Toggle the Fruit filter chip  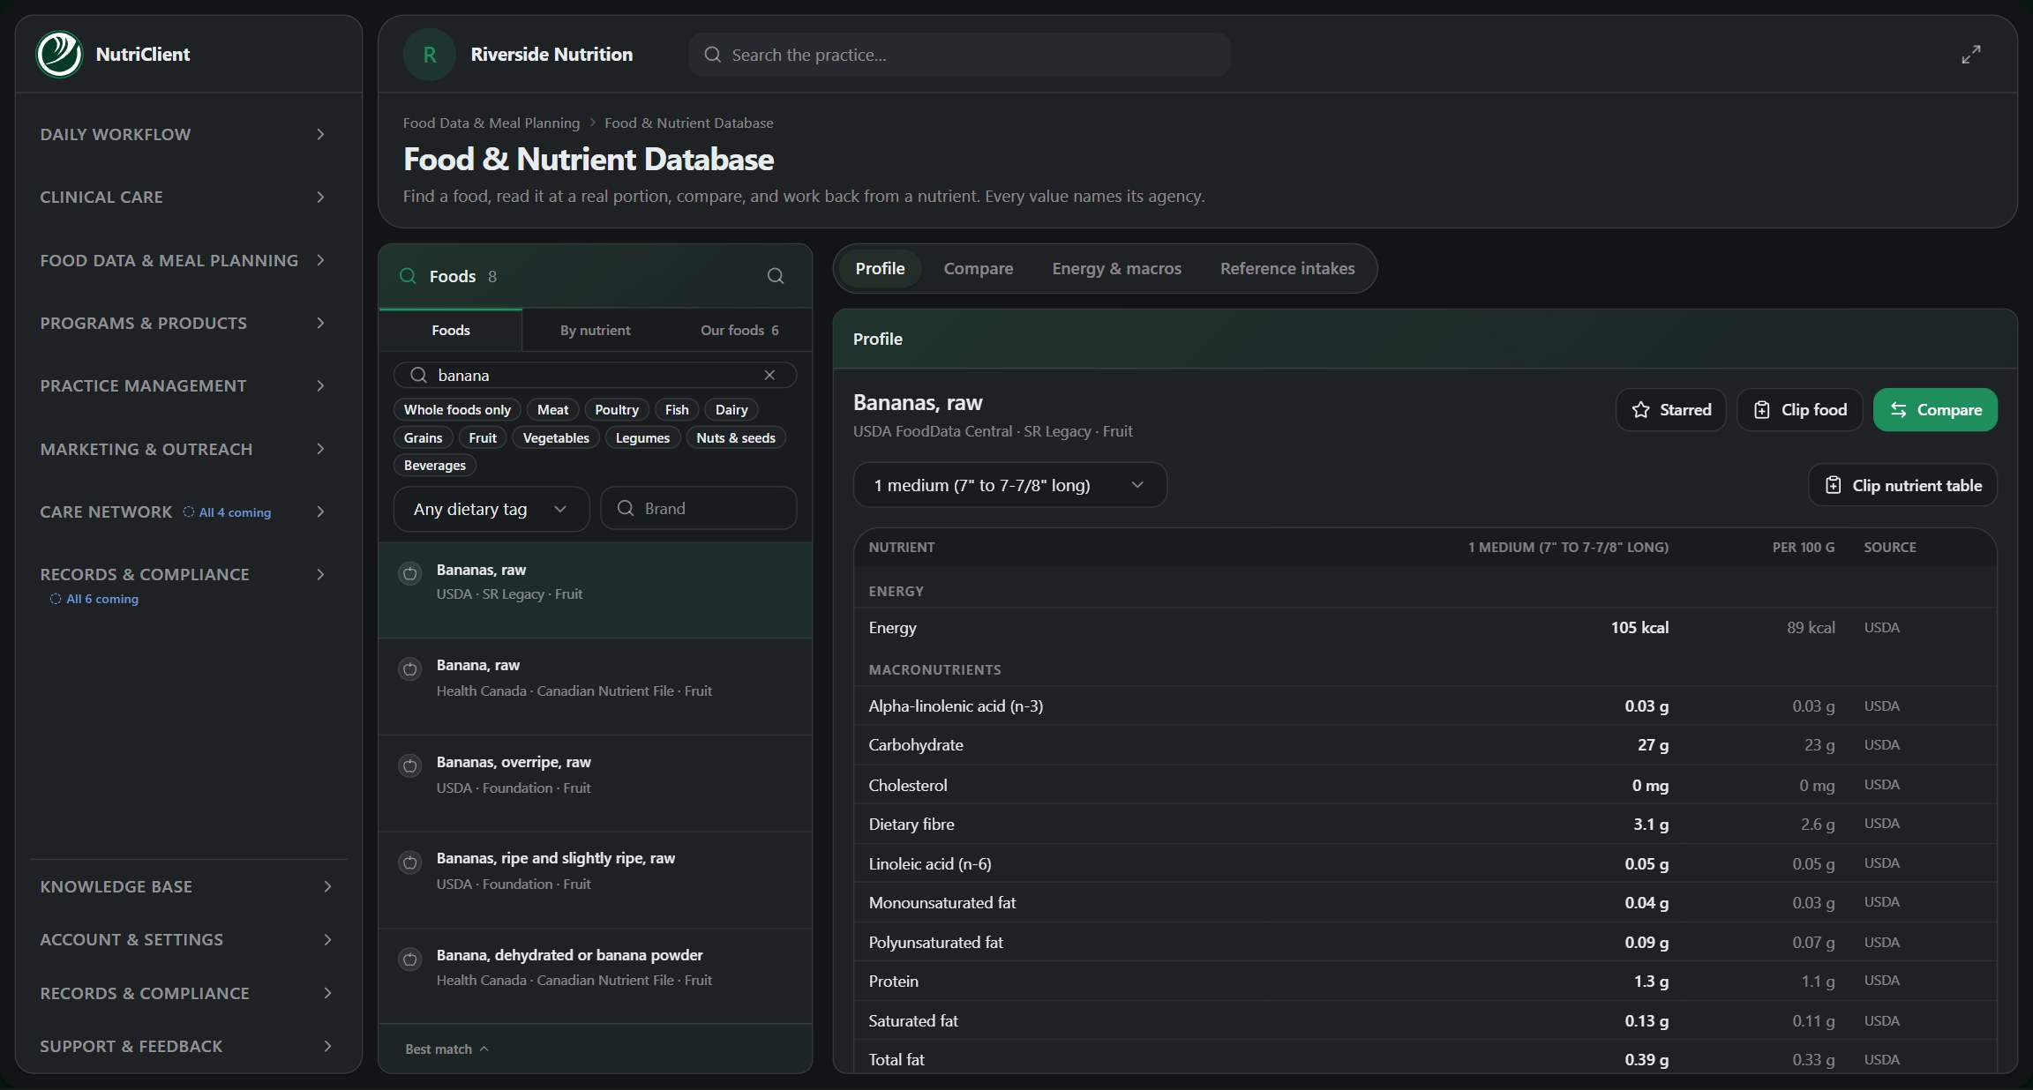point(483,438)
